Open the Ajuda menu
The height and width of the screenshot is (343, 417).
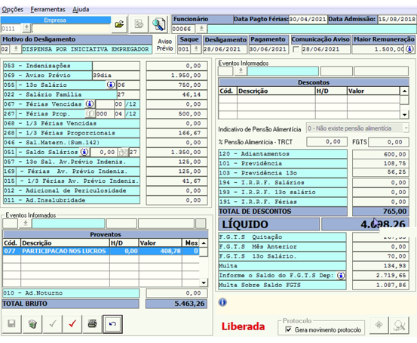pyautogui.click(x=81, y=9)
